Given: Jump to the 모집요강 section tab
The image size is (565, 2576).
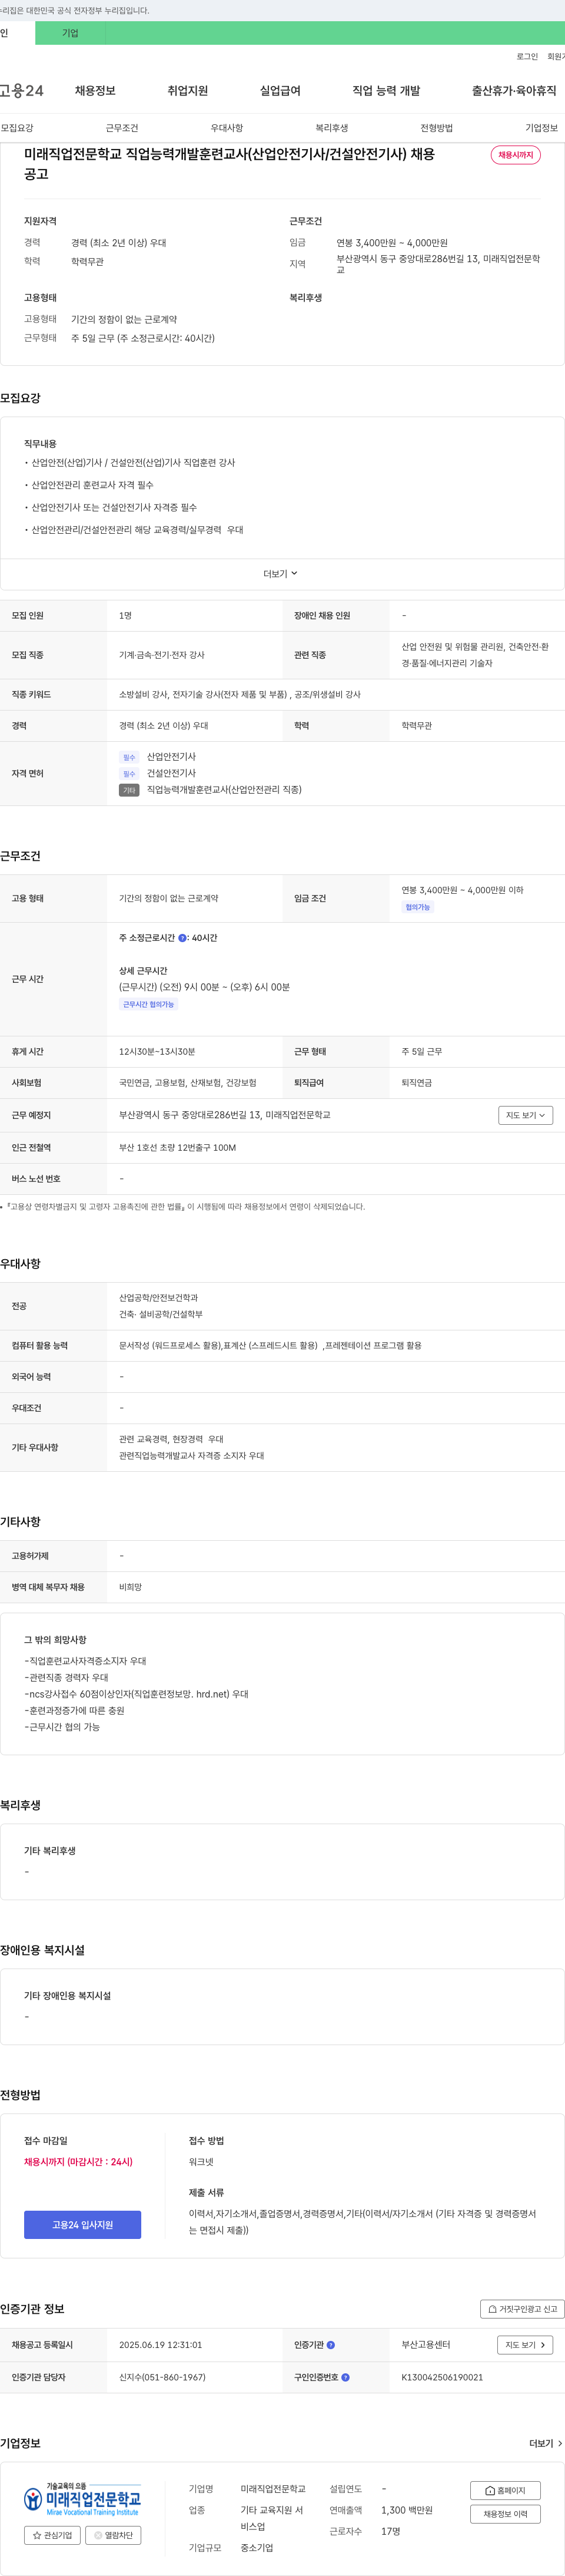Looking at the screenshot, I should pos(17,128).
